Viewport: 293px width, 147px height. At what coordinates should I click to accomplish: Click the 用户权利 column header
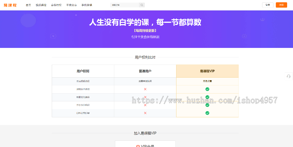click(83, 71)
